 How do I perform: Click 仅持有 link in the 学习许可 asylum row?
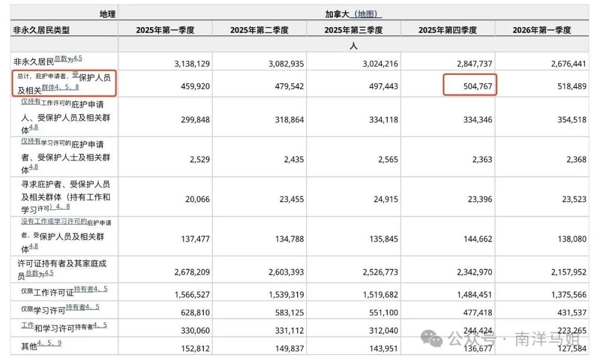(x=31, y=141)
